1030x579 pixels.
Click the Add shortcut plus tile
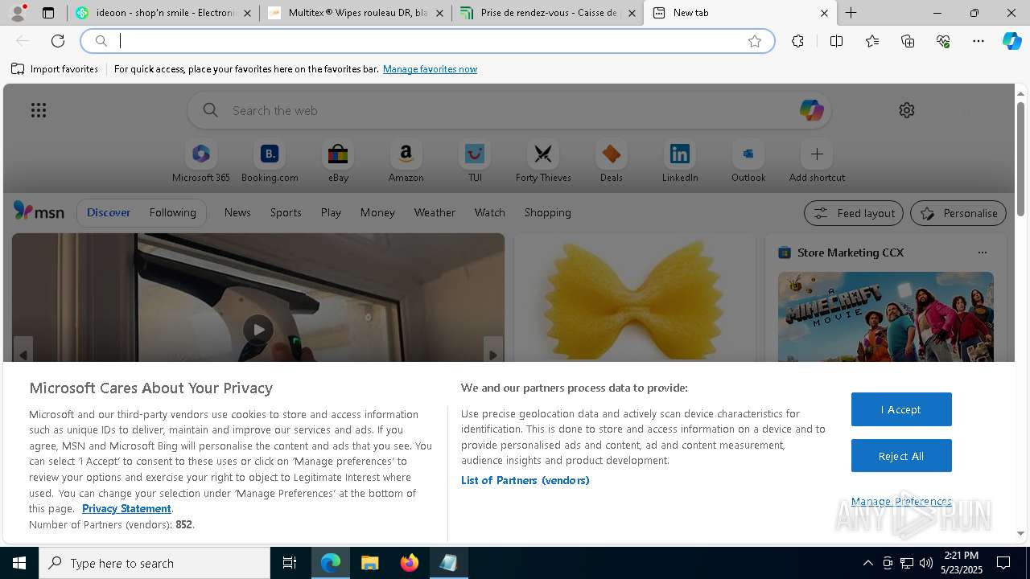point(817,161)
